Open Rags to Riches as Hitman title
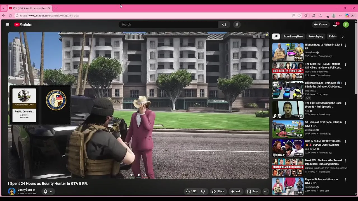This screenshot has height=201, width=358. click(321, 181)
